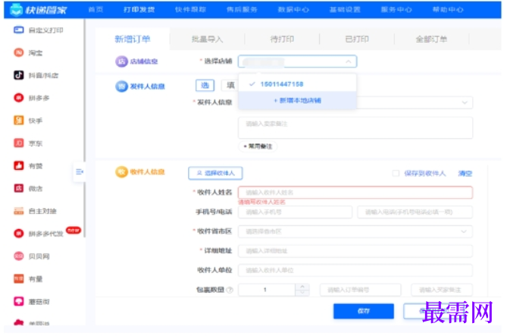Open the 有量 sidebar entry
The width and height of the screenshot is (507, 336).
coord(28,278)
